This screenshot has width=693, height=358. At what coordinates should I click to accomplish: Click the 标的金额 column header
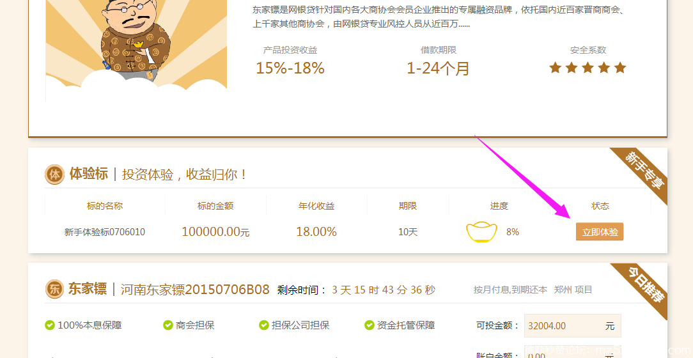tap(215, 206)
